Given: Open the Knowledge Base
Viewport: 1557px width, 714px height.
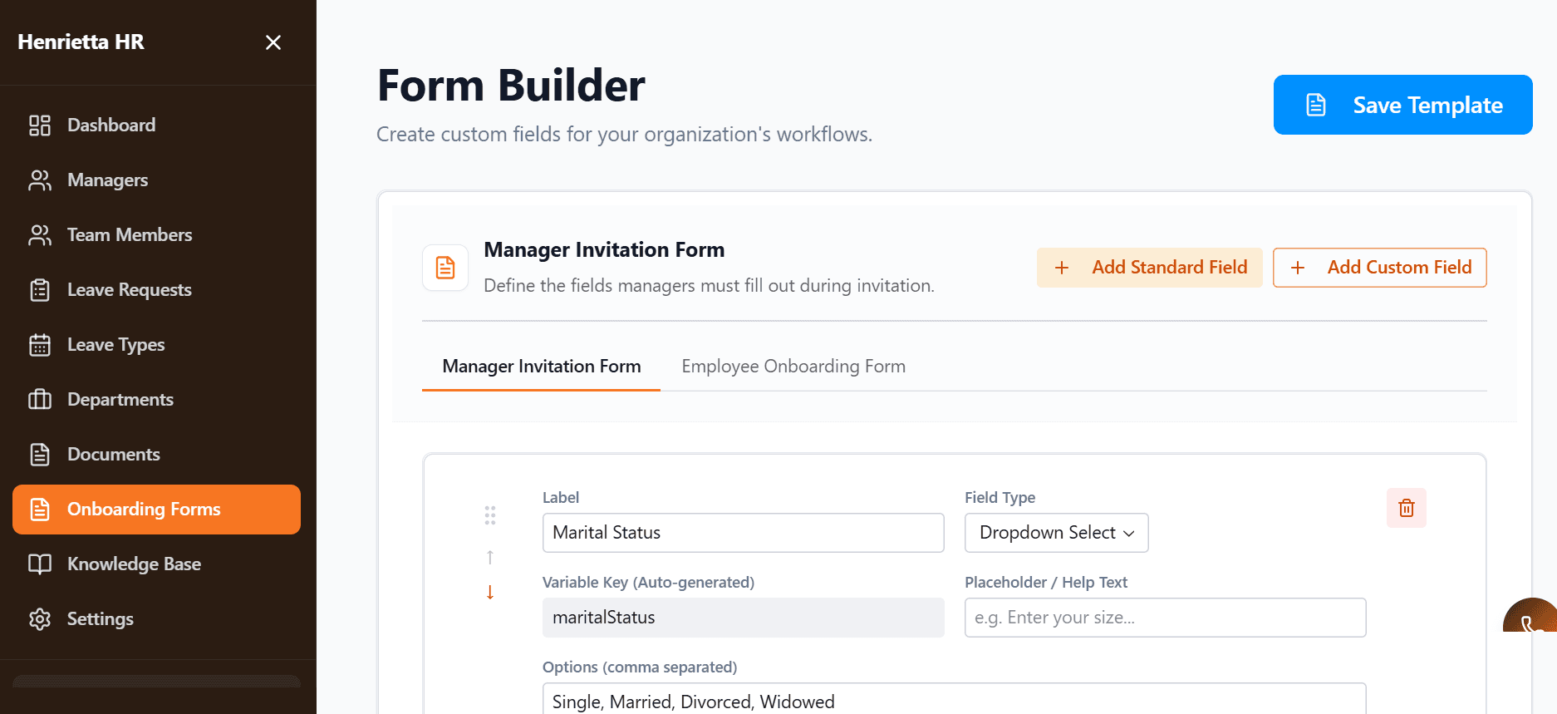Looking at the screenshot, I should 156,564.
